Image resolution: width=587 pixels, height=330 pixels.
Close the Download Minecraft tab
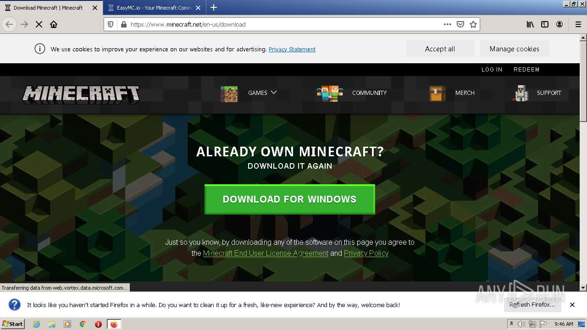tap(95, 8)
